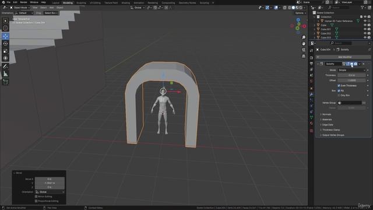Click the red X axis gizmo dot
This screenshot has height=210, width=373.
click(x=304, y=26)
